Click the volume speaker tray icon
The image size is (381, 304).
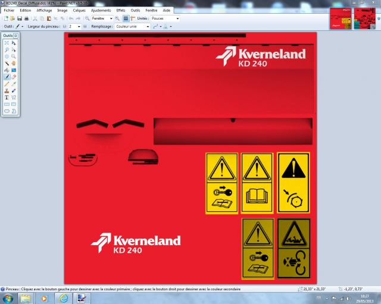pyautogui.click(x=348, y=299)
